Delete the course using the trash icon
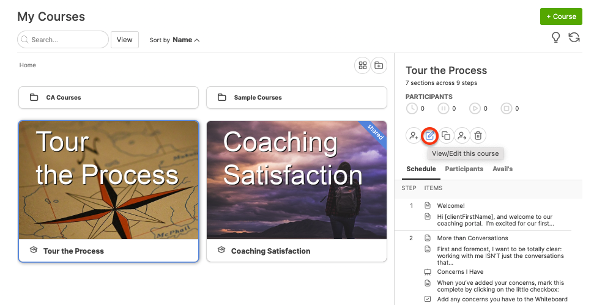The height and width of the screenshot is (305, 594). (x=478, y=136)
